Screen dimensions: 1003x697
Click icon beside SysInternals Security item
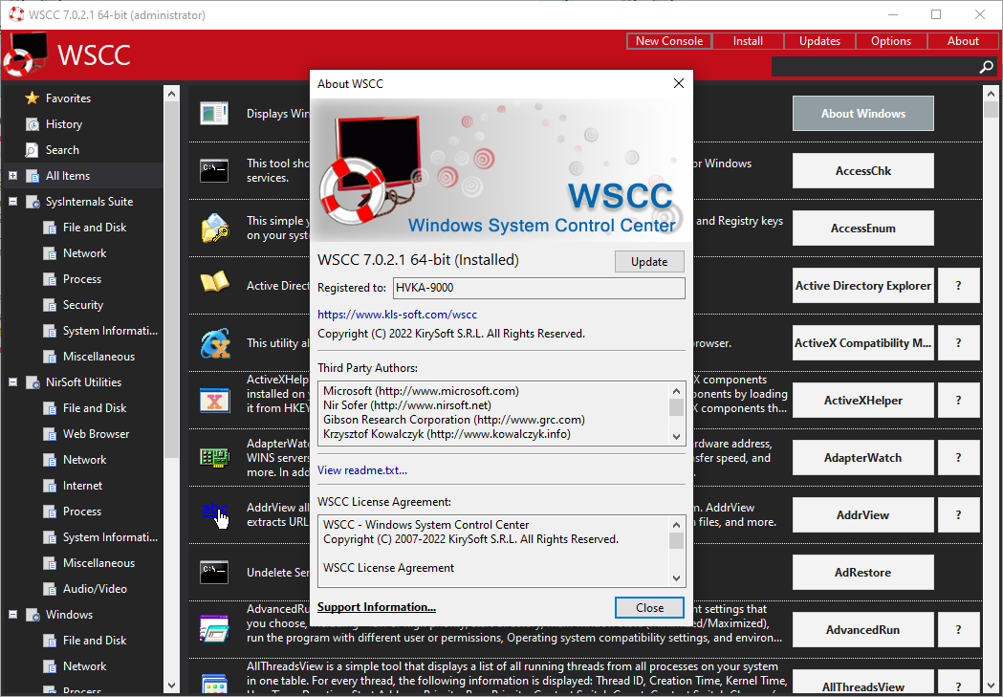point(50,305)
